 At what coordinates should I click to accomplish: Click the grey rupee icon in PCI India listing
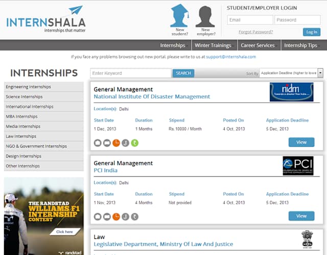pos(135,216)
